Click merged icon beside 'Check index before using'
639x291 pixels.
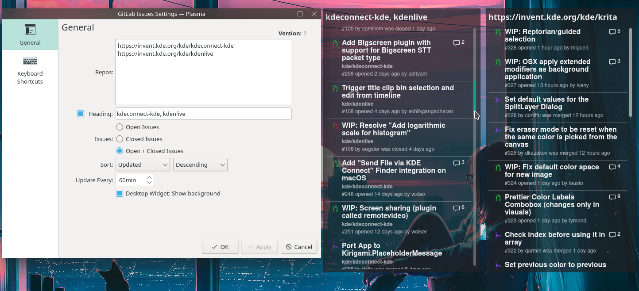click(x=498, y=235)
